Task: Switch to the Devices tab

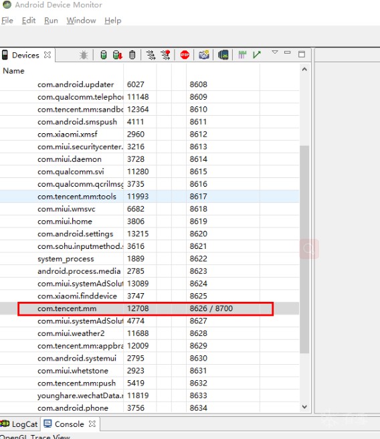Action: click(25, 55)
